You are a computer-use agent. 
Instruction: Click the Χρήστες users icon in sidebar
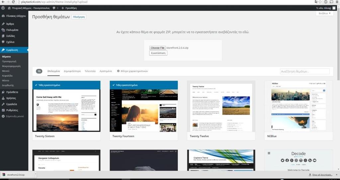pyautogui.click(x=3, y=98)
